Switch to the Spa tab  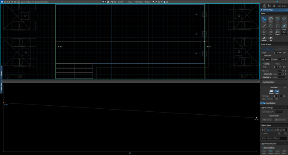tap(280, 49)
